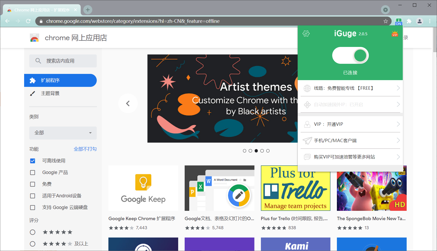Click the reload page button
The height and width of the screenshot is (251, 437).
pos(28,21)
